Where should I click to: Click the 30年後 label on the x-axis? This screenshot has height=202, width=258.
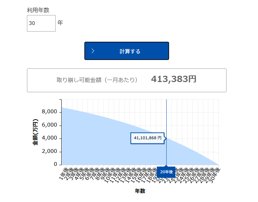pyautogui.click(x=215, y=173)
